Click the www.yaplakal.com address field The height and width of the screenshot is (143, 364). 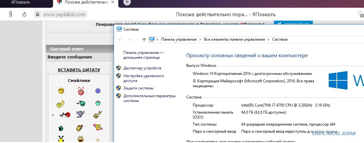point(64,14)
